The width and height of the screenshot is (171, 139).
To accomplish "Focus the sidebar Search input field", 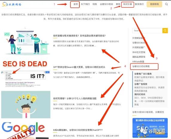I will pos(147,31).
